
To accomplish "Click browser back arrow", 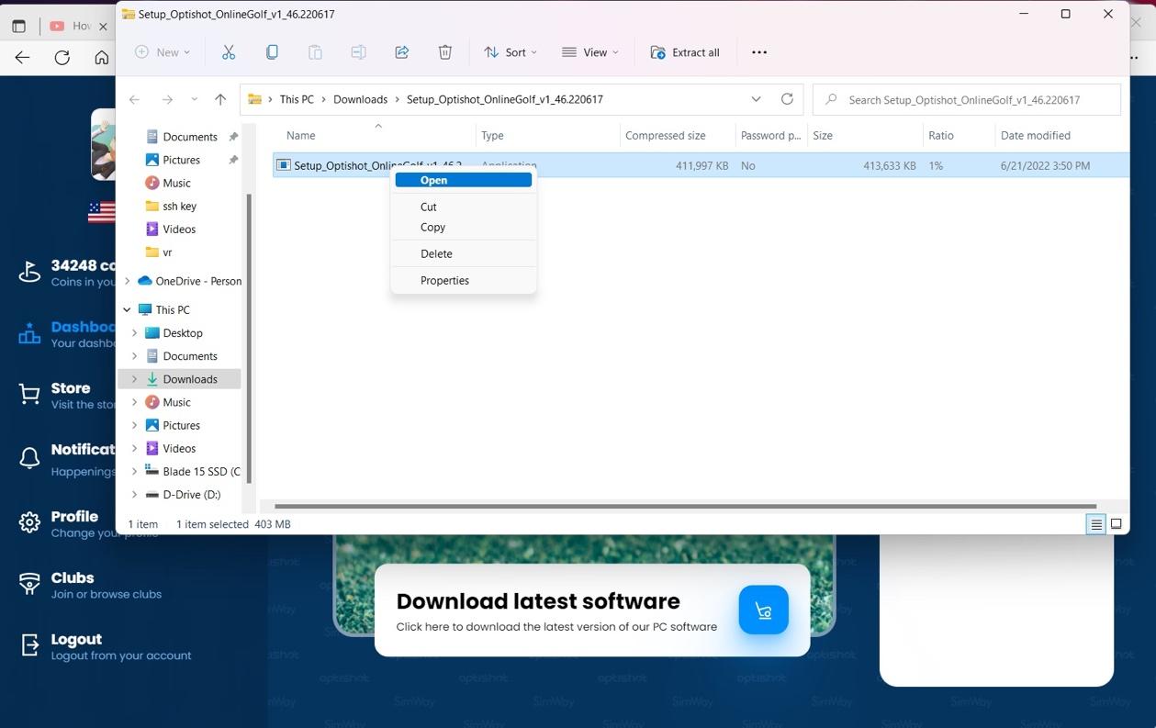I will [x=22, y=58].
